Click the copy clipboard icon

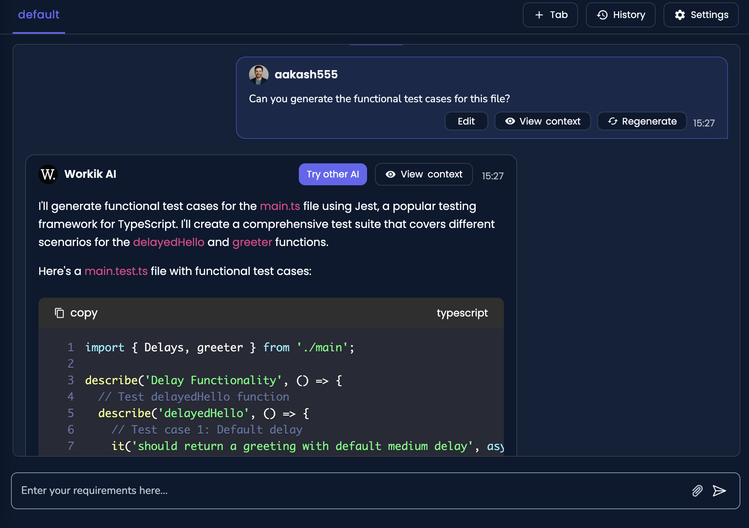[59, 313]
